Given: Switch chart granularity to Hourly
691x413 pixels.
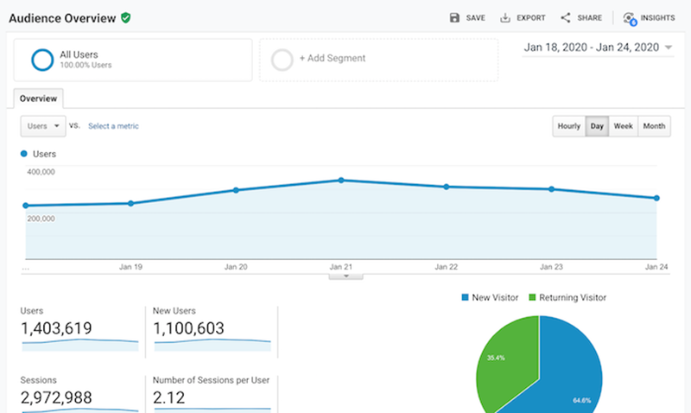Looking at the screenshot, I should 569,126.
